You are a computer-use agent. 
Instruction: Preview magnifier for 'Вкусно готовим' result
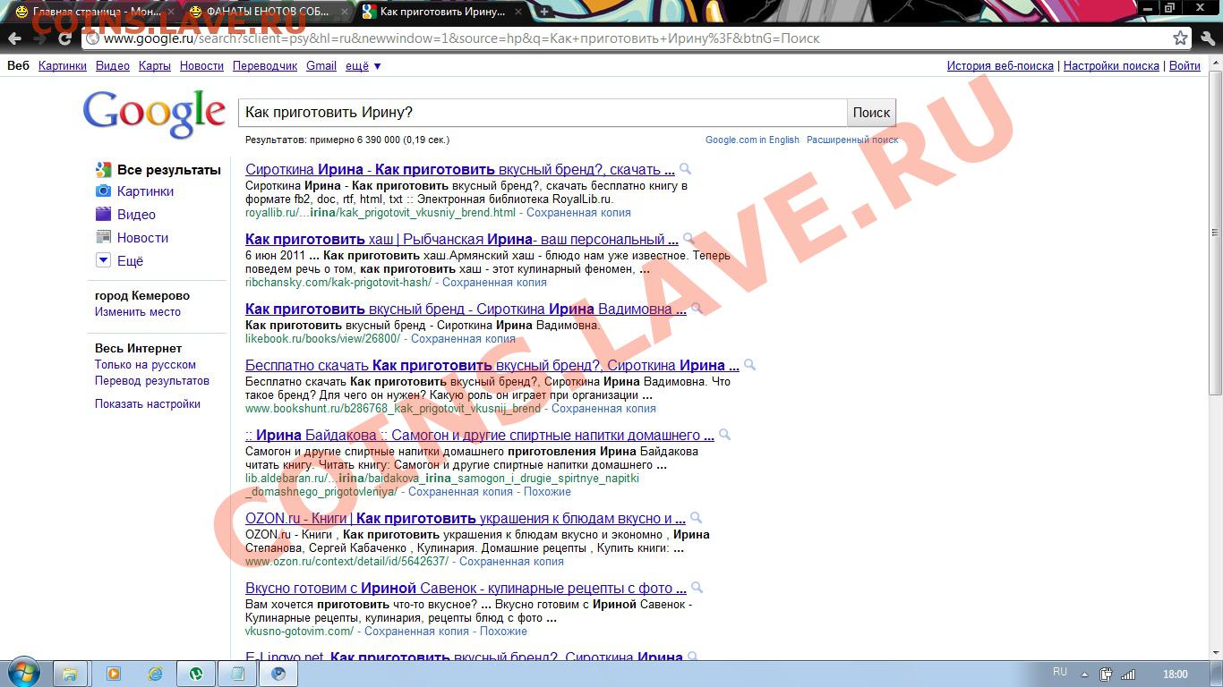pos(697,588)
